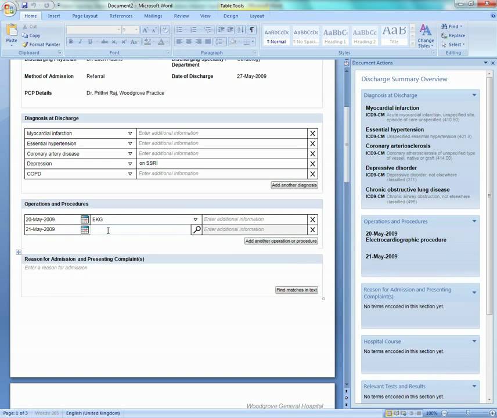
Task: Click the search magnifier in procedure row
Action: point(196,229)
